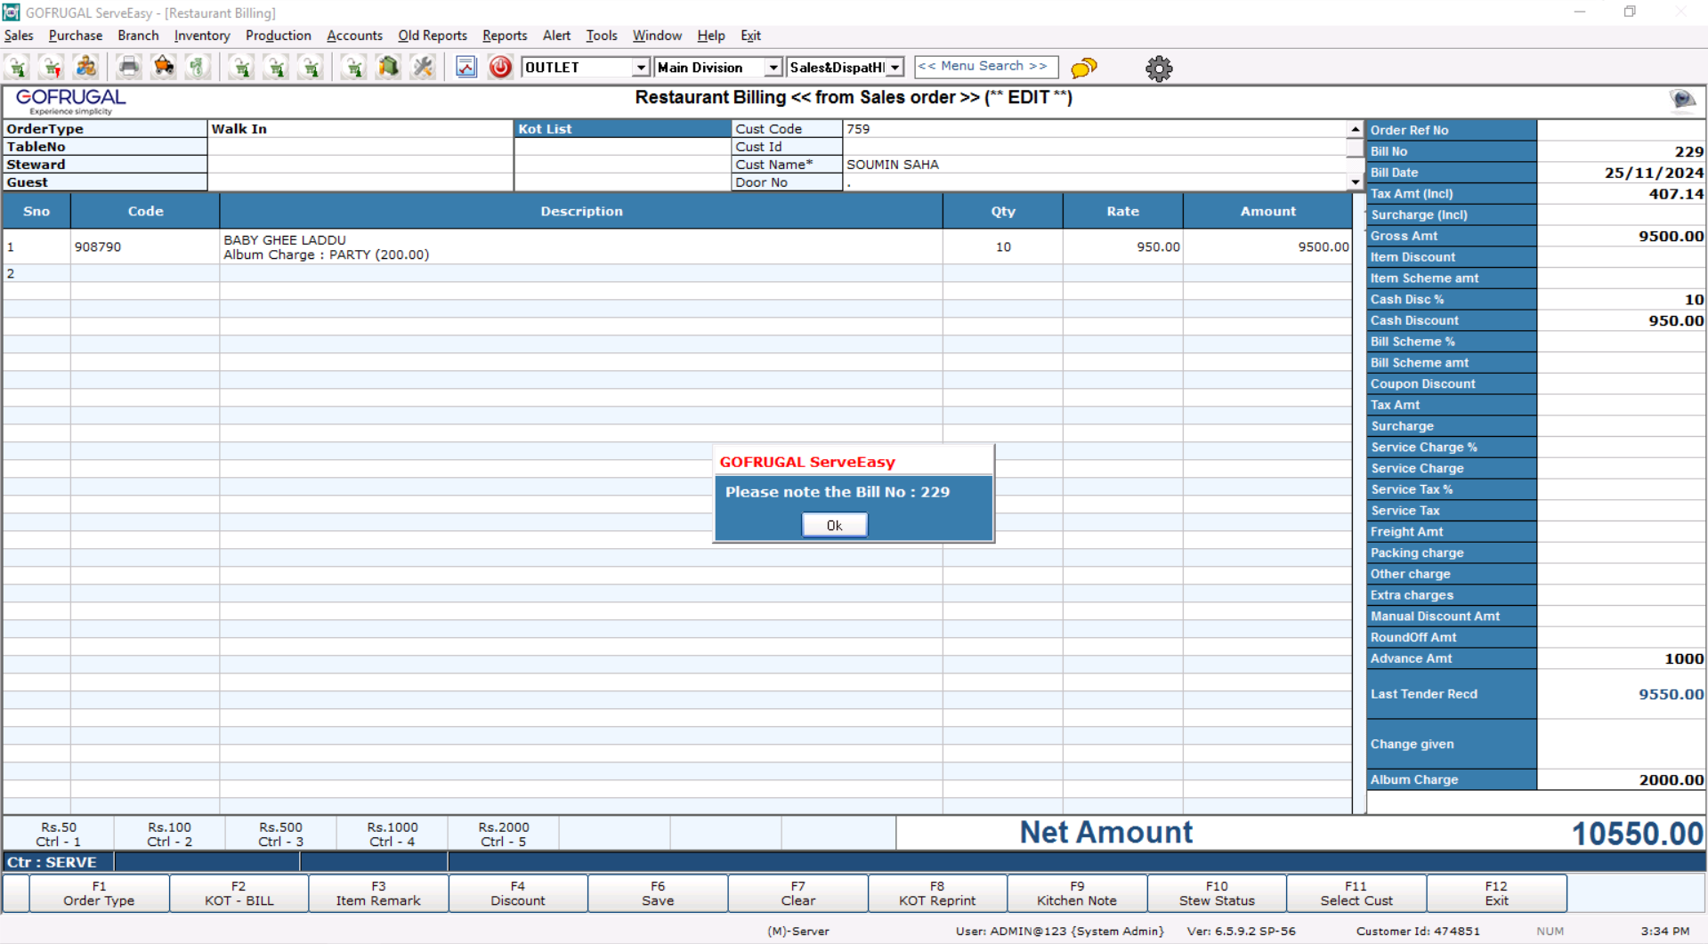This screenshot has width=1708, height=944.
Task: Open the settings gear icon
Action: [1158, 69]
